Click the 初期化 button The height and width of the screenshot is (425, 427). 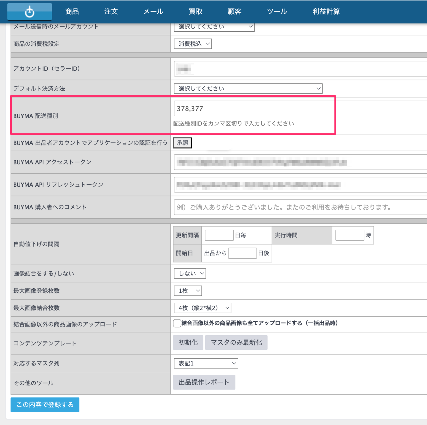tap(188, 343)
